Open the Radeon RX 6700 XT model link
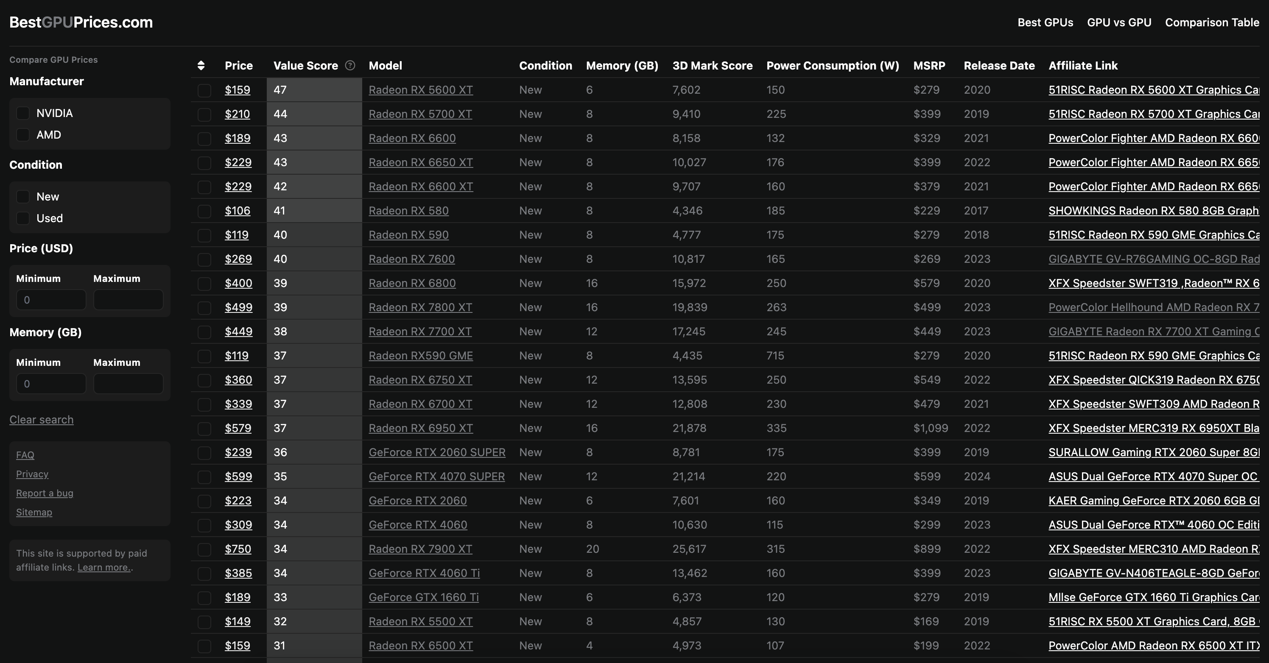The width and height of the screenshot is (1269, 663). tap(420, 404)
